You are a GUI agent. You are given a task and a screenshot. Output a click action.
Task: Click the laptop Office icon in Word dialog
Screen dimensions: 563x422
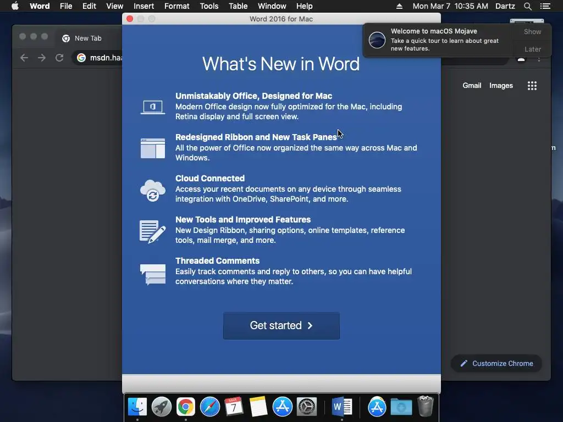(x=153, y=107)
